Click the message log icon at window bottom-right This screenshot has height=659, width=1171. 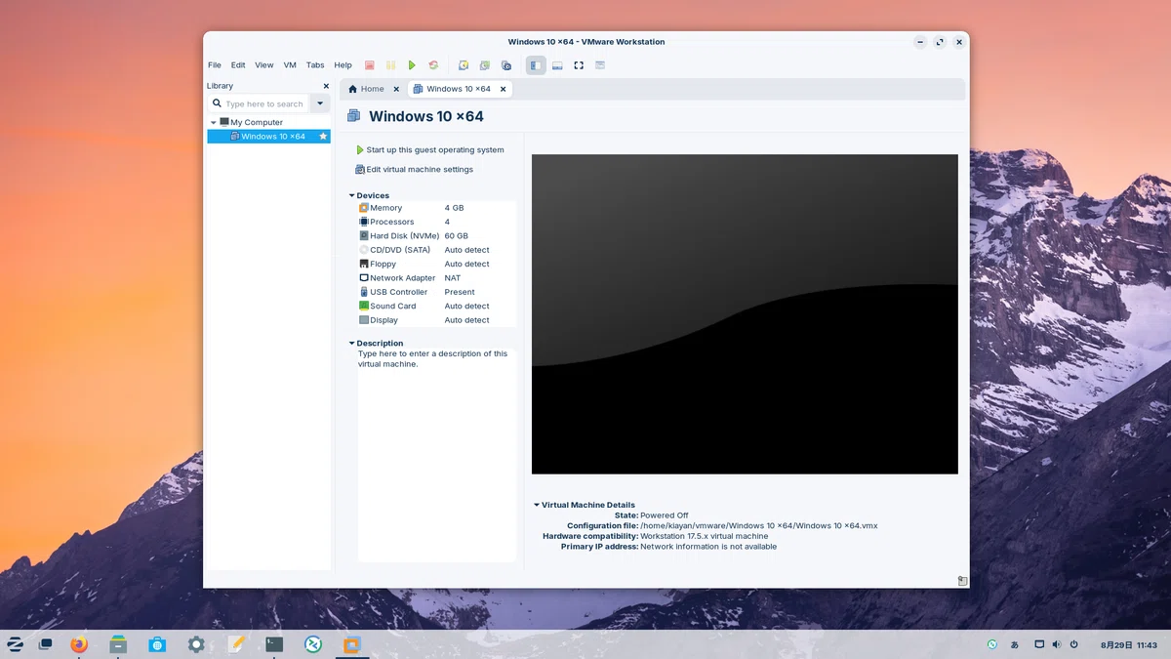962,581
